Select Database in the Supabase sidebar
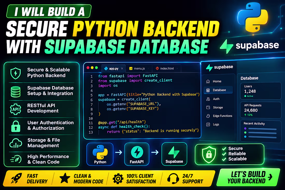 (218, 90)
